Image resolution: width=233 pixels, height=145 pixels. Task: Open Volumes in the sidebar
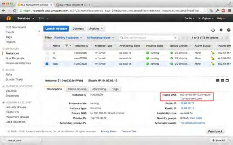click(11, 91)
